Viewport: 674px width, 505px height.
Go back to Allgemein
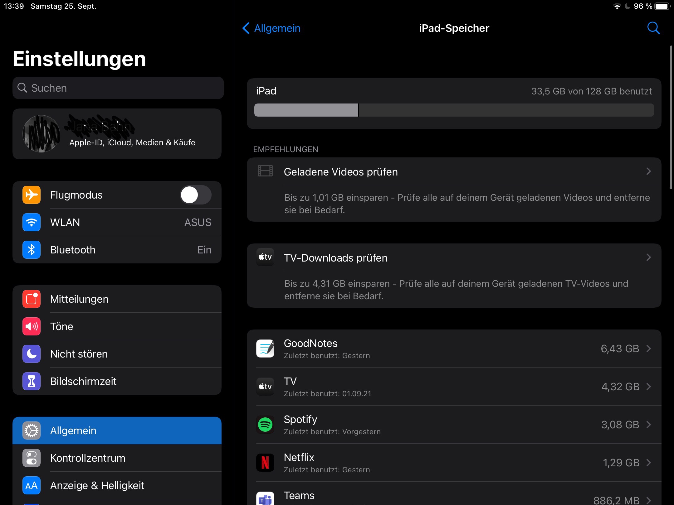(x=271, y=28)
